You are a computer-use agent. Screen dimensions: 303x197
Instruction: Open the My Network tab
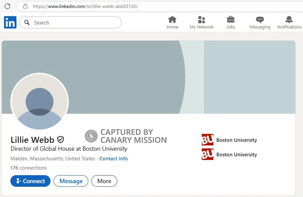click(201, 23)
